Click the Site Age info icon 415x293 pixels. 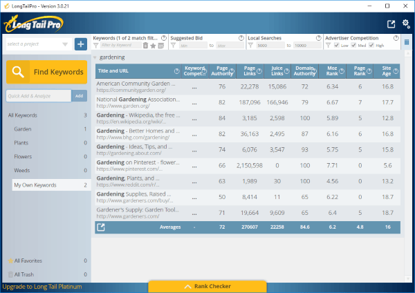[x=396, y=71]
